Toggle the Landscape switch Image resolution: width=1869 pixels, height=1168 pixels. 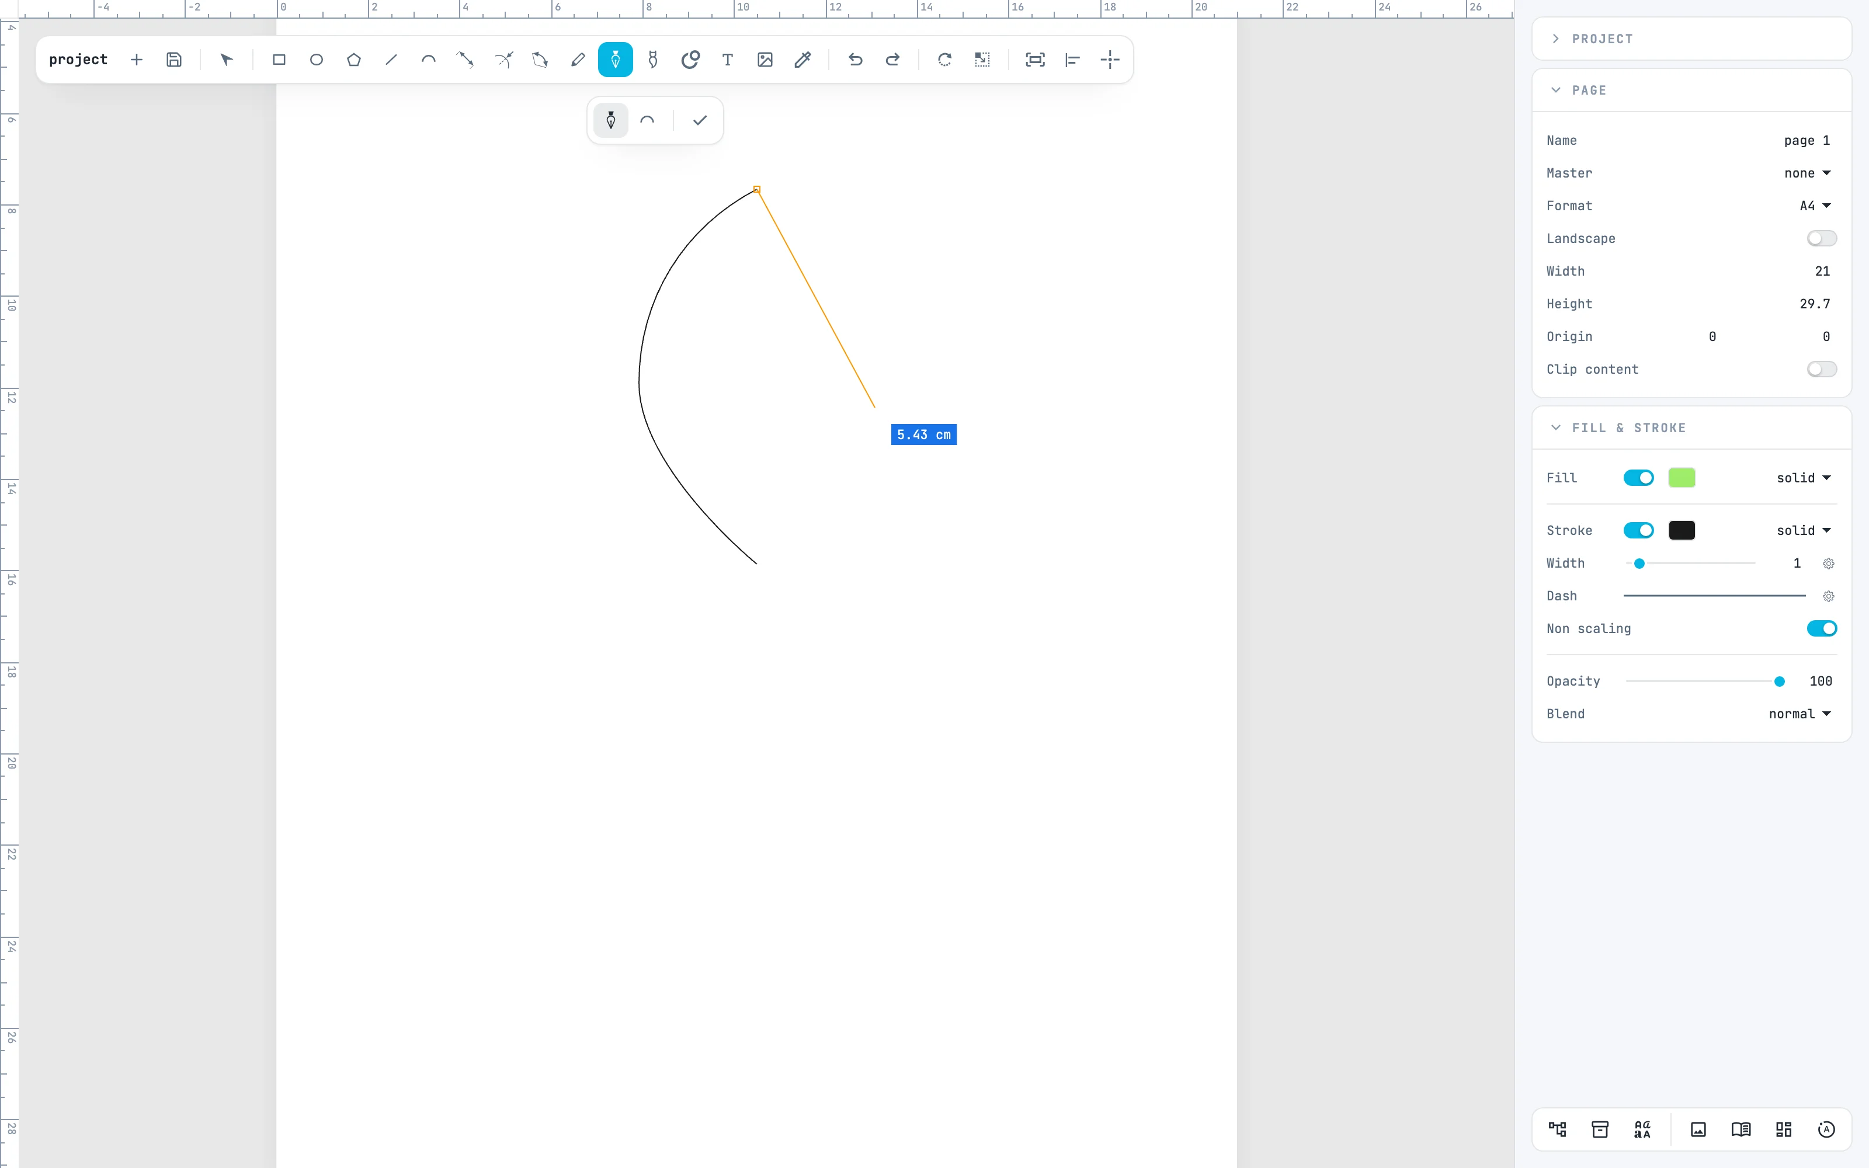point(1821,239)
